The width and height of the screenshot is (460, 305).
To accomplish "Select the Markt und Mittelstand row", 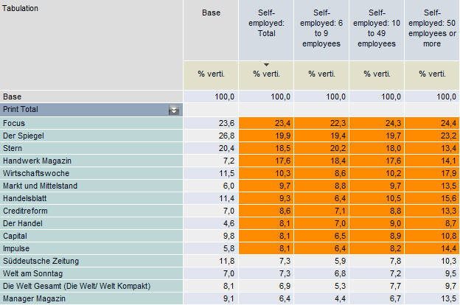I will 91,186.
